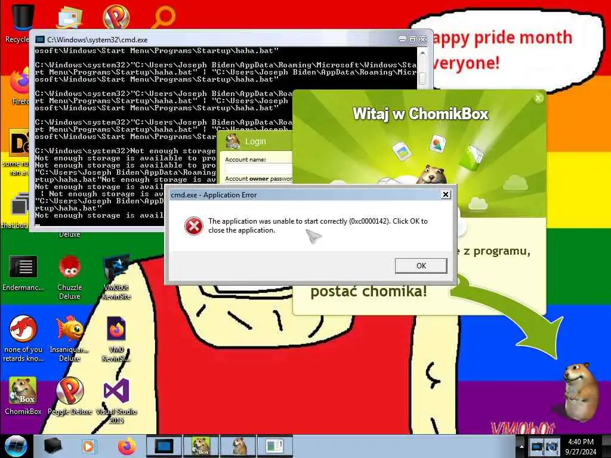Open the media player taskbar icon
The width and height of the screenshot is (611, 458).
tap(88, 446)
